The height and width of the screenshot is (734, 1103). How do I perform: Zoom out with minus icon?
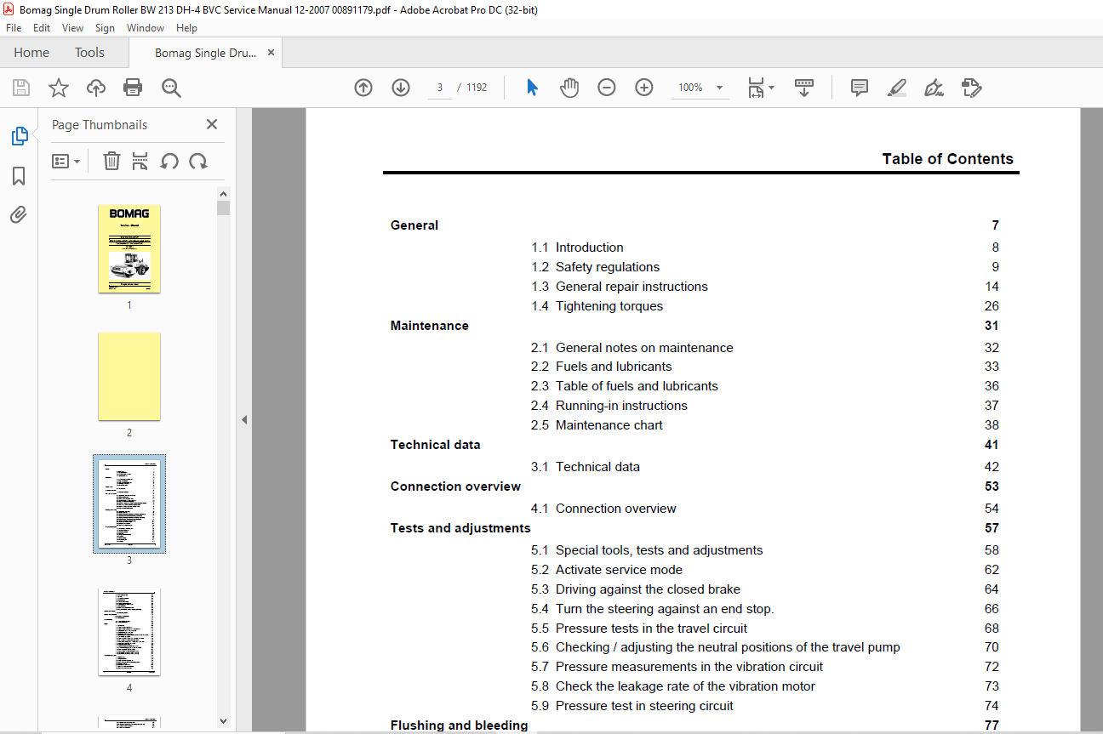[x=607, y=88]
